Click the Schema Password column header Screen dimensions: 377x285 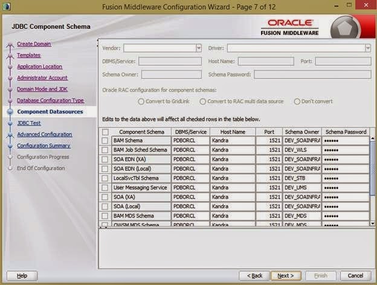click(346, 132)
